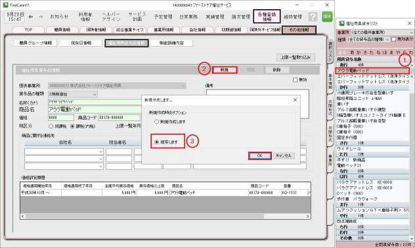This screenshot has height=248, width=415.
Task: Open the 事業所 filter dropdown in list window
Action: pyautogui.click(x=382, y=32)
